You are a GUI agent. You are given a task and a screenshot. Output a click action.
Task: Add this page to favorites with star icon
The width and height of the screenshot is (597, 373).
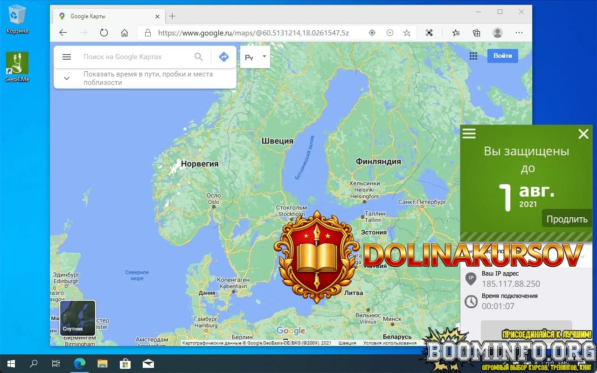click(407, 33)
